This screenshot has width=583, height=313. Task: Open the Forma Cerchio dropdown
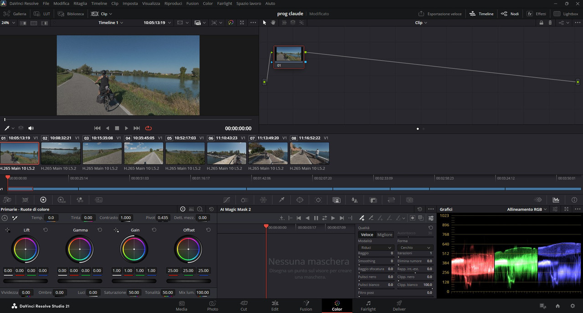pyautogui.click(x=414, y=248)
